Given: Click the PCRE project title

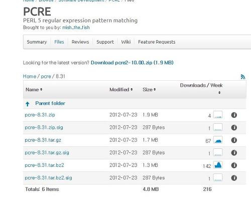Looking at the screenshot, I should pyautogui.click(x=37, y=12).
